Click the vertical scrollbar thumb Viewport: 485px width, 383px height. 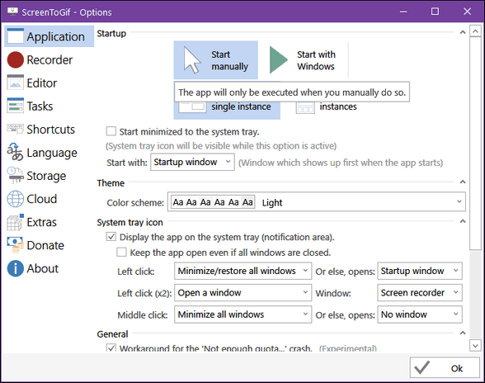(475, 143)
